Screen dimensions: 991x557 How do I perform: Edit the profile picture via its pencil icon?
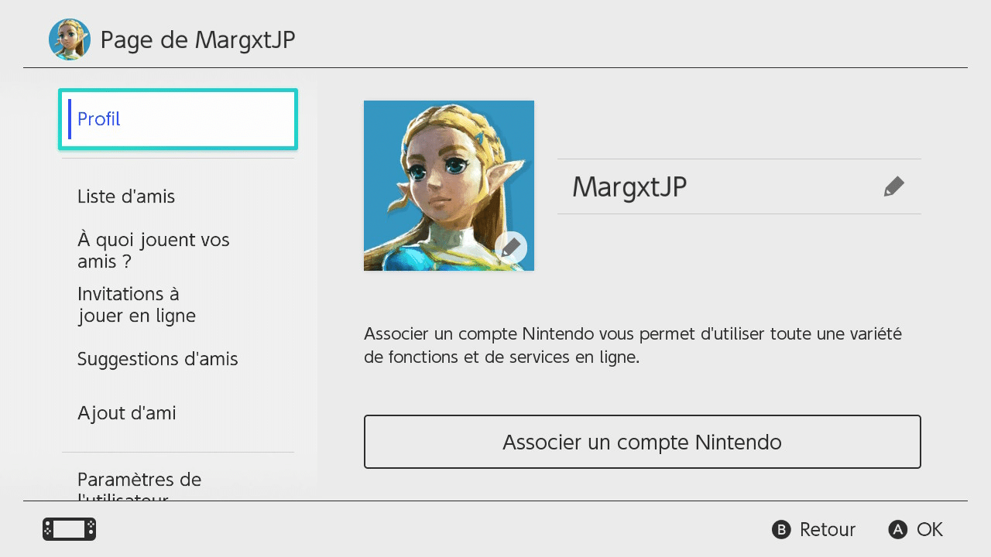(511, 248)
